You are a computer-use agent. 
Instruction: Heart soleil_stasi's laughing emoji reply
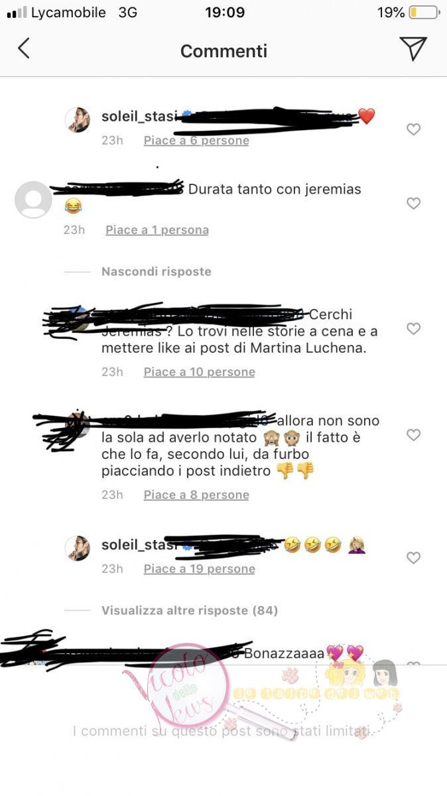pyautogui.click(x=413, y=558)
